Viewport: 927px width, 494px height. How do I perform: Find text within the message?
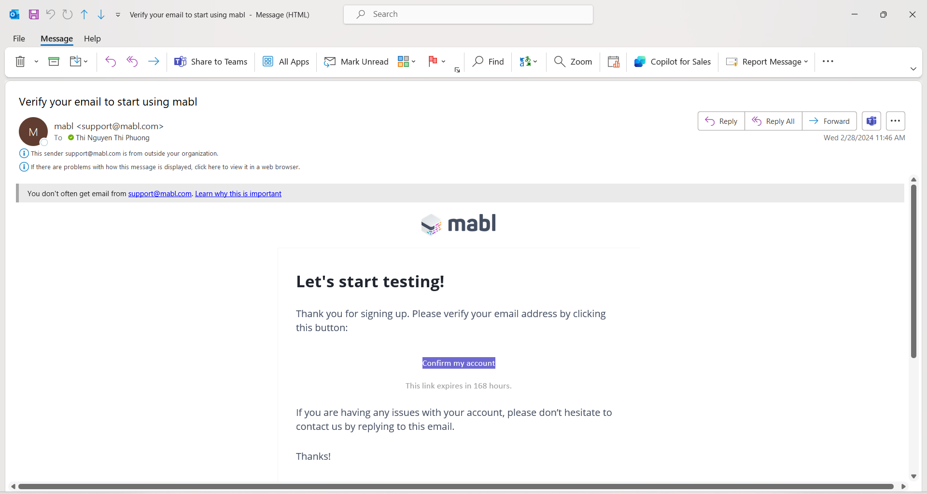[x=488, y=61]
